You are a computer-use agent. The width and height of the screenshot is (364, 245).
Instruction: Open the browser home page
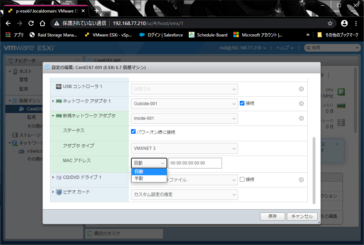tap(42, 23)
